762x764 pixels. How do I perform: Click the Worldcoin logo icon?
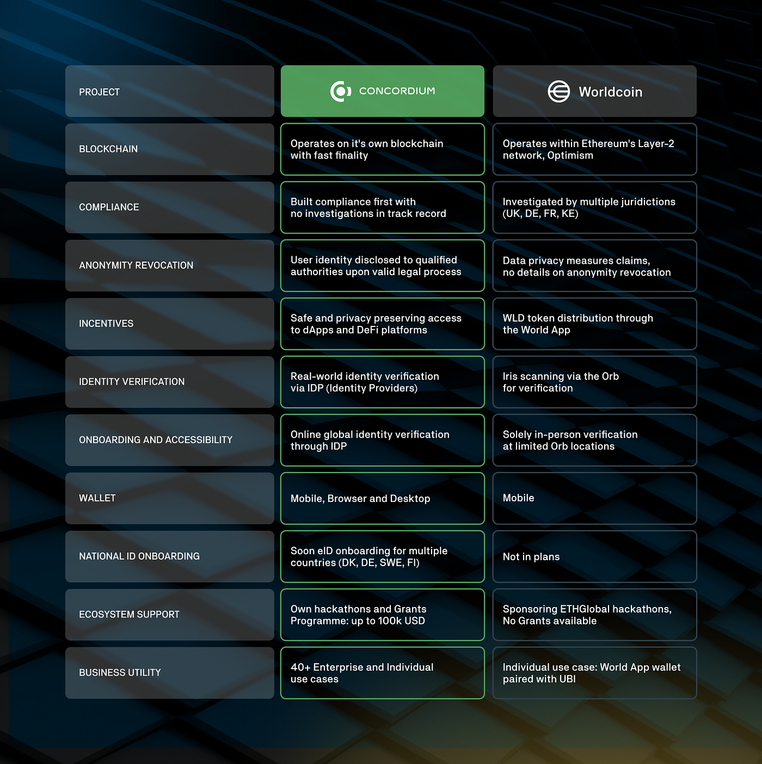click(x=558, y=92)
